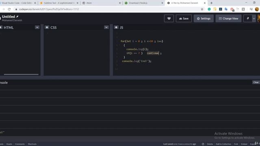Switch to the Visual Studio Code tab
Image resolution: width=260 pixels, height=146 pixels.
[x=17, y=3]
